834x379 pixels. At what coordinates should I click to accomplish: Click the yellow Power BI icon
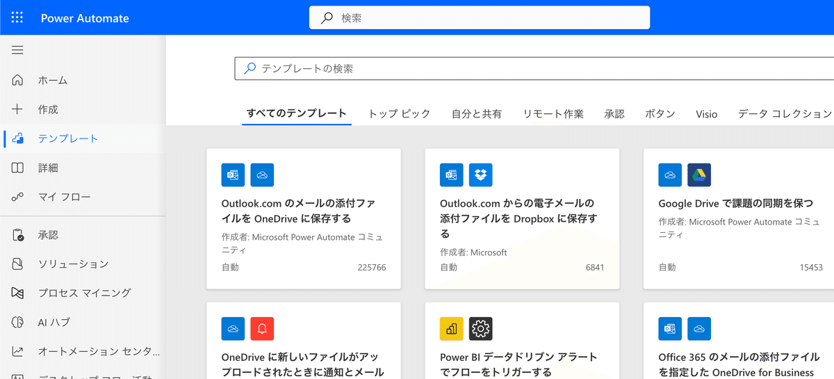pos(452,329)
